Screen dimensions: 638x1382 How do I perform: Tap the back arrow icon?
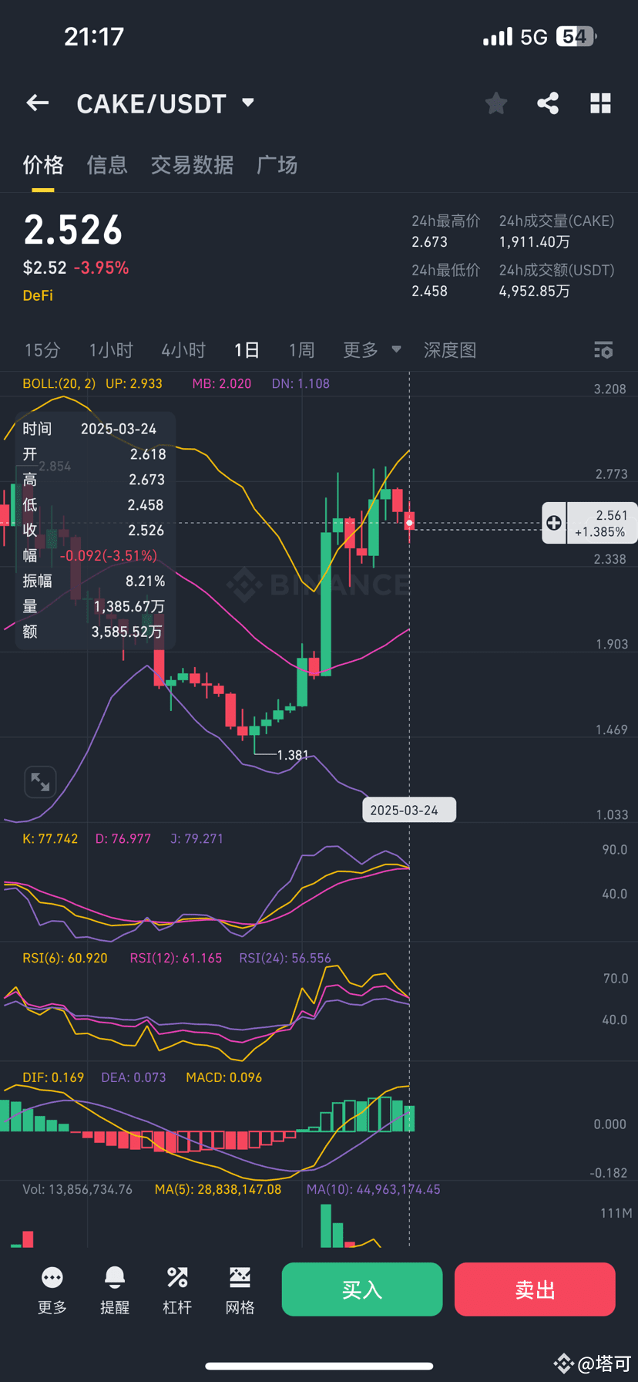(x=37, y=103)
